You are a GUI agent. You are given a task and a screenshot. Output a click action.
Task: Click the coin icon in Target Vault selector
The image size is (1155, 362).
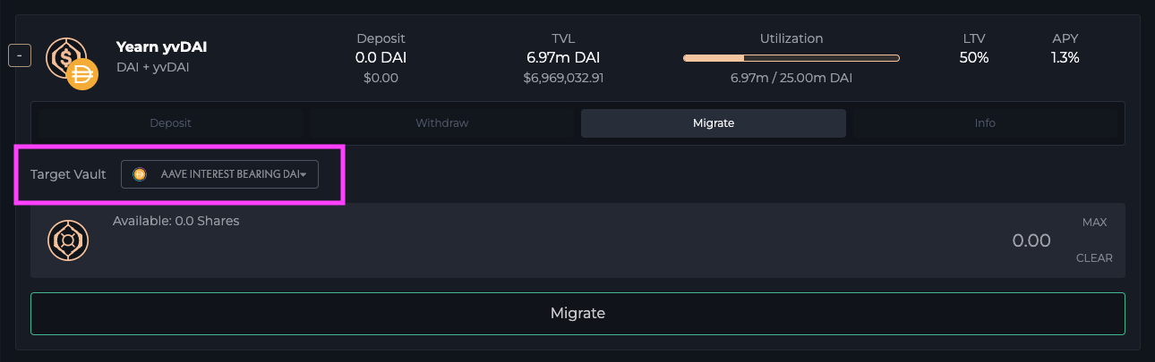click(x=139, y=174)
